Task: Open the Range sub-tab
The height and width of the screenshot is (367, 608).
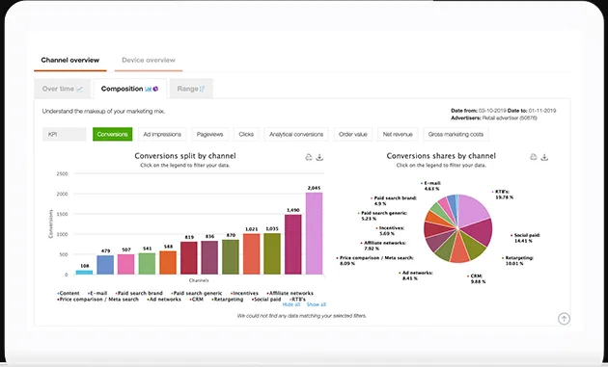Action: click(191, 89)
